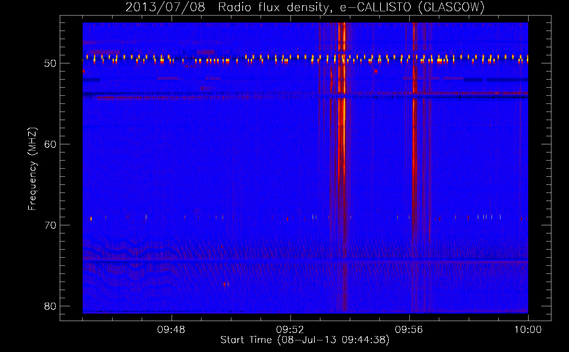Image resolution: width=569 pixels, height=352 pixels.
Task: Click the '09:52' time tick label
Action: pyautogui.click(x=290, y=330)
